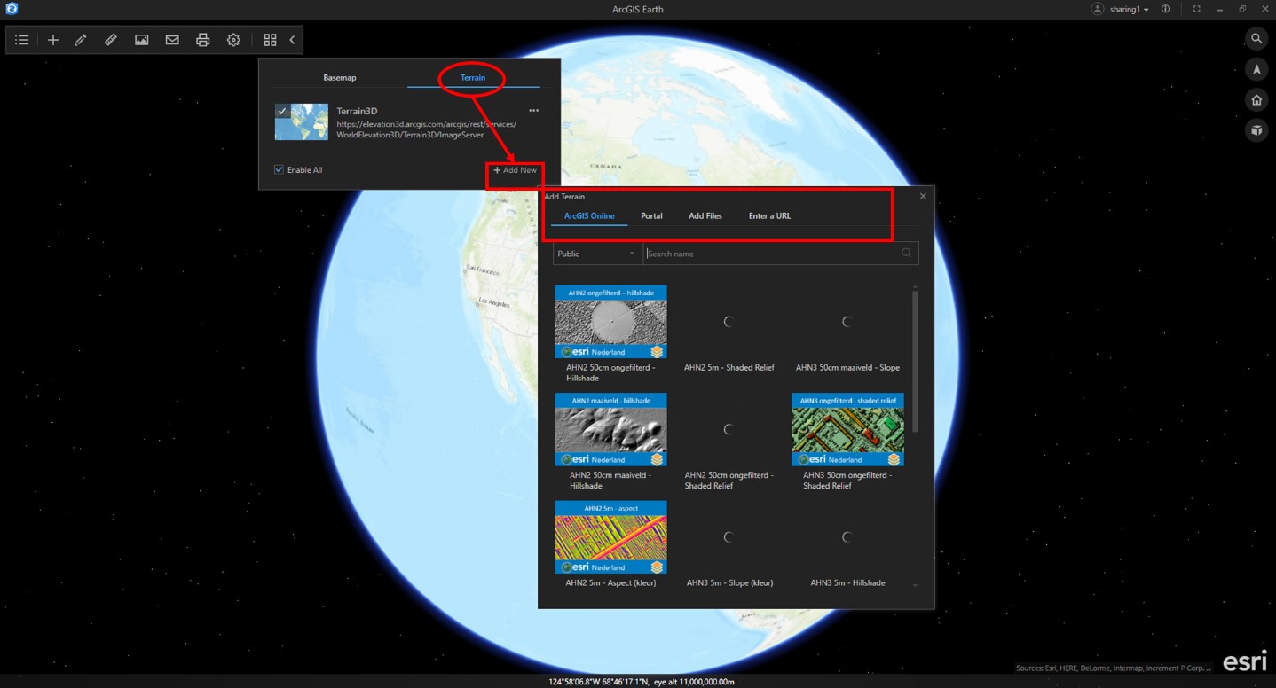Screen dimensions: 1276x688
Task: Click AHN2 50cm ongefilterd - Shaded Relief item
Action: click(729, 442)
